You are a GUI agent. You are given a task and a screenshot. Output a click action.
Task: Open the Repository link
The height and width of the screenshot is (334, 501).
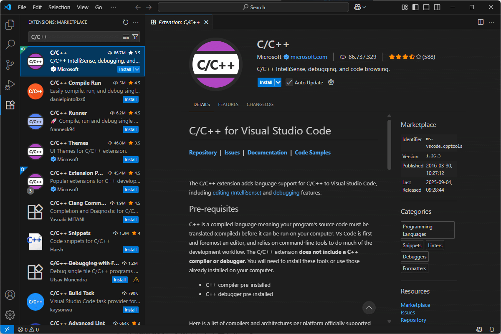203,152
